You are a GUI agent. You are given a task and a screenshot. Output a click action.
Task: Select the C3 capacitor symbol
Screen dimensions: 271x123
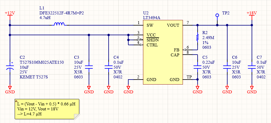pos(89,67)
